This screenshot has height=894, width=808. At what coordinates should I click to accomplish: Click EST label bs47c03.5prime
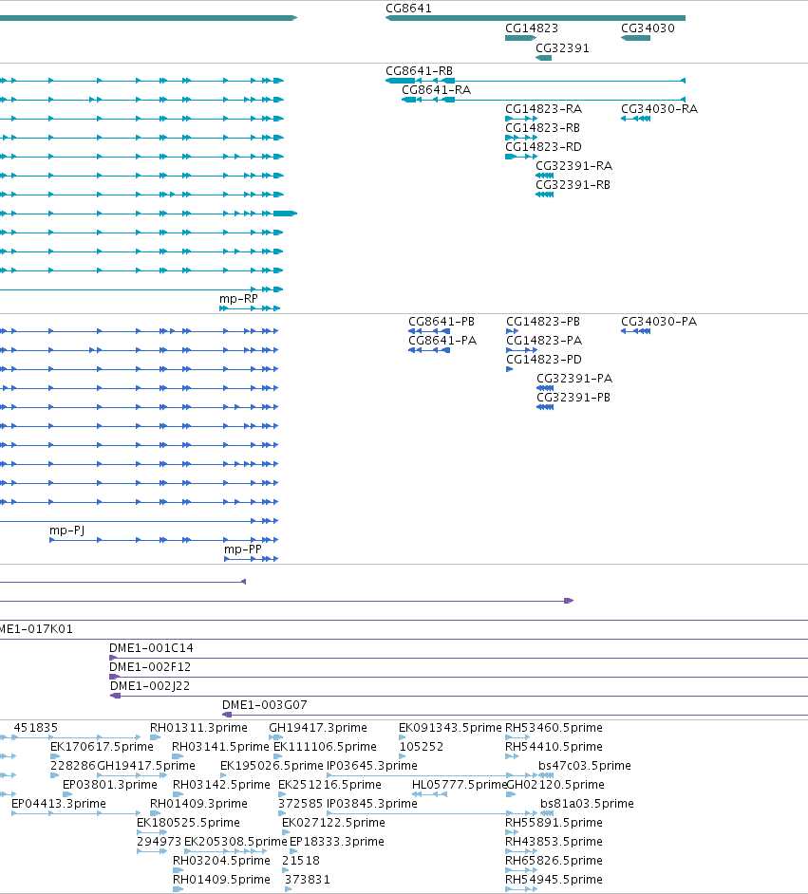[x=585, y=766]
